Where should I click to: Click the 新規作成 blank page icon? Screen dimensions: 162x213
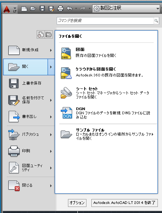click(14, 50)
